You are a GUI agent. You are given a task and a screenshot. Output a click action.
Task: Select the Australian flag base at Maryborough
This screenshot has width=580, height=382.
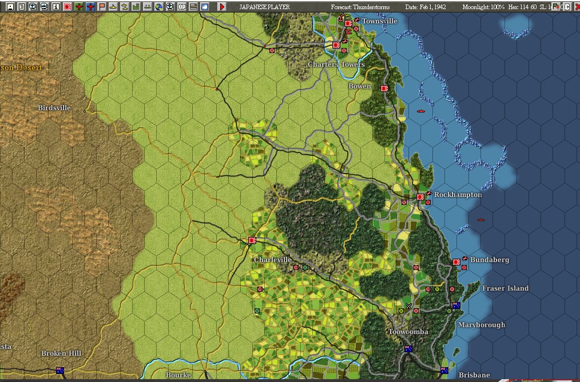[x=456, y=305]
